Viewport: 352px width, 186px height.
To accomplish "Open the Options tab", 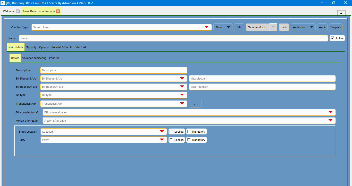I will (44, 47).
